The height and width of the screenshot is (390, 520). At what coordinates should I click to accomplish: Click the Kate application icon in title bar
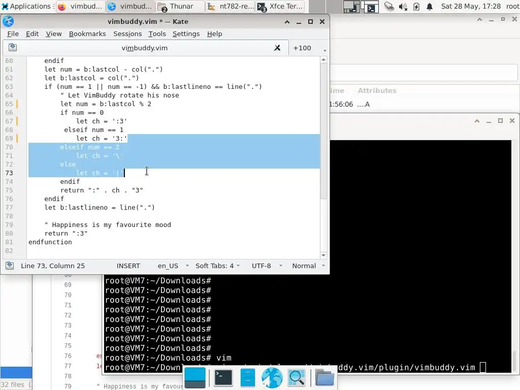click(8, 21)
